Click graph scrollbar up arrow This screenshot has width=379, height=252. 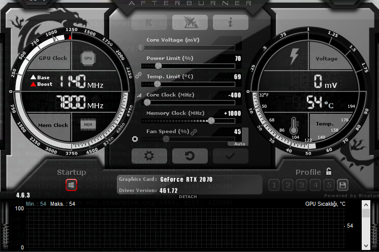coord(366,205)
